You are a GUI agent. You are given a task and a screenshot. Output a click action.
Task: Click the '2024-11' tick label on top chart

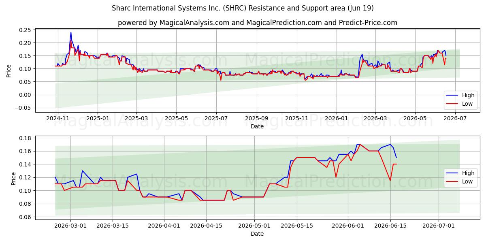pos(58,118)
